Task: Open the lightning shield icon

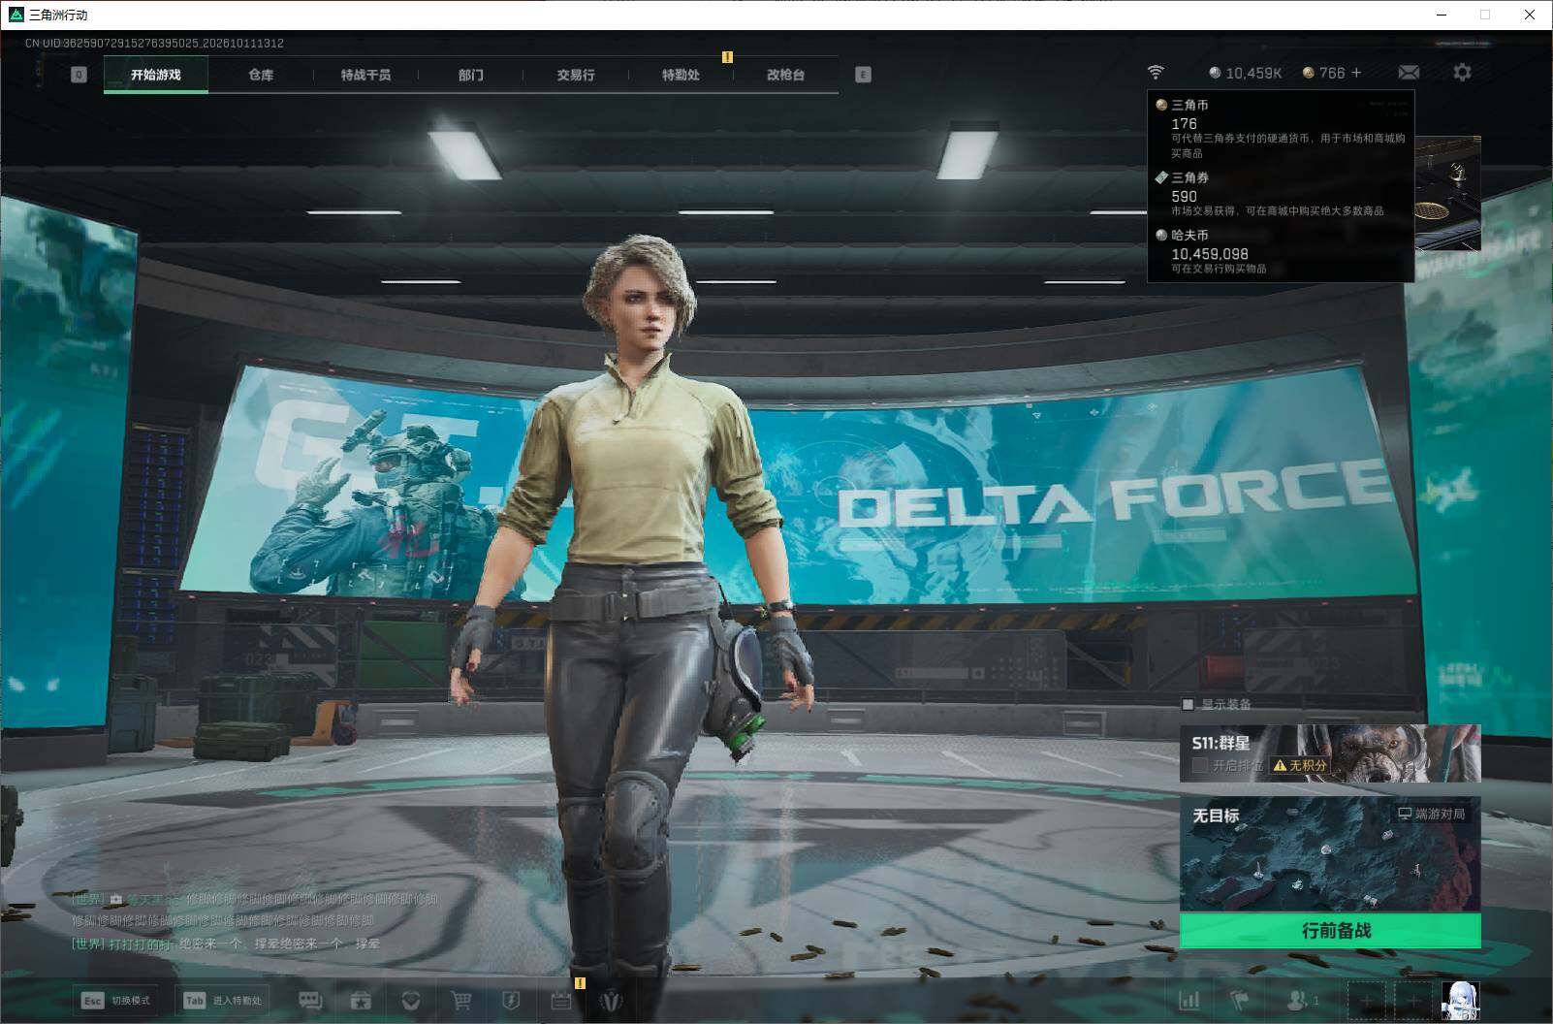Action: (511, 1000)
